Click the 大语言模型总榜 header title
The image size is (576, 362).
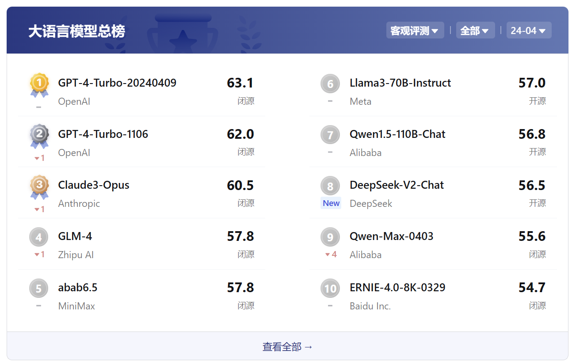click(x=77, y=31)
